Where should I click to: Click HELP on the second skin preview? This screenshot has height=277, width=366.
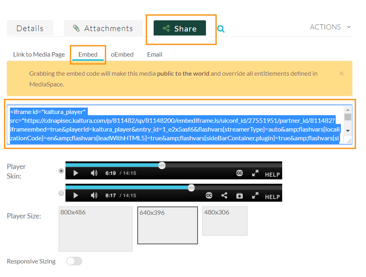click(272, 197)
